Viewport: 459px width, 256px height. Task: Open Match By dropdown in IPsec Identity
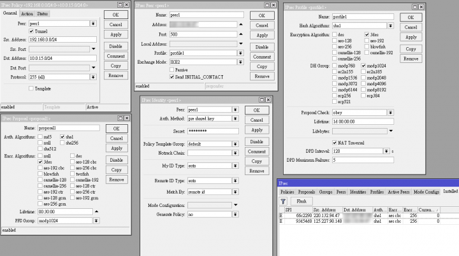click(235, 192)
